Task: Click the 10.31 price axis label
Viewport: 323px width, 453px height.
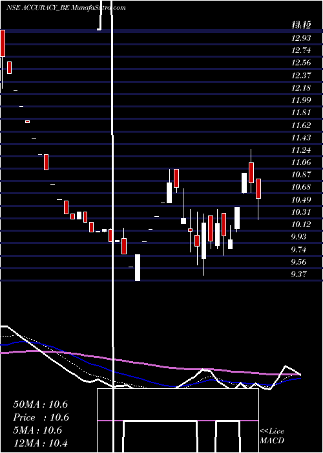Action: point(301,212)
